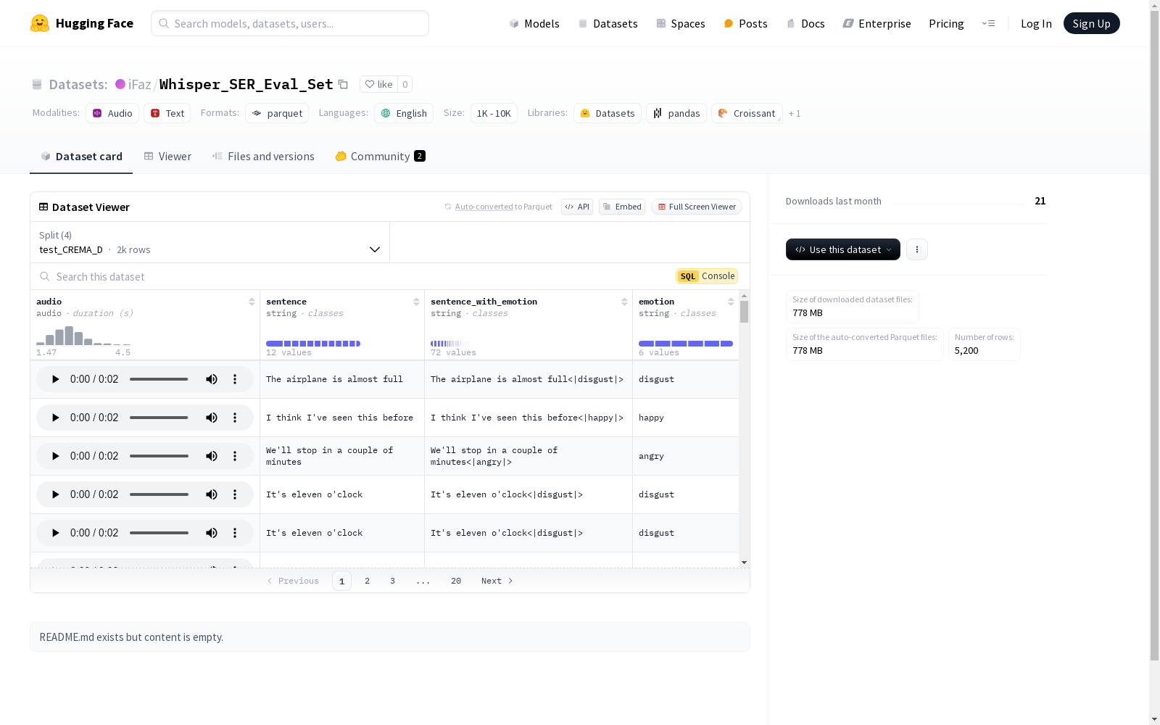Image resolution: width=1160 pixels, height=725 pixels.
Task: Click the Auto-converted link
Action: (484, 207)
